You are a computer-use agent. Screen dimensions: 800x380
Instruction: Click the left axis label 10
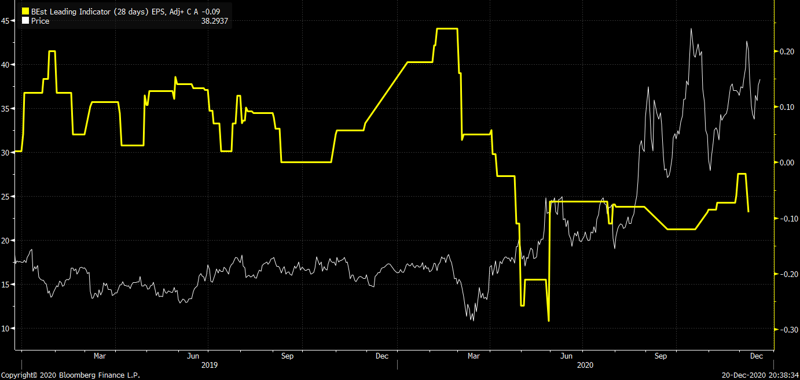[x=5, y=329]
